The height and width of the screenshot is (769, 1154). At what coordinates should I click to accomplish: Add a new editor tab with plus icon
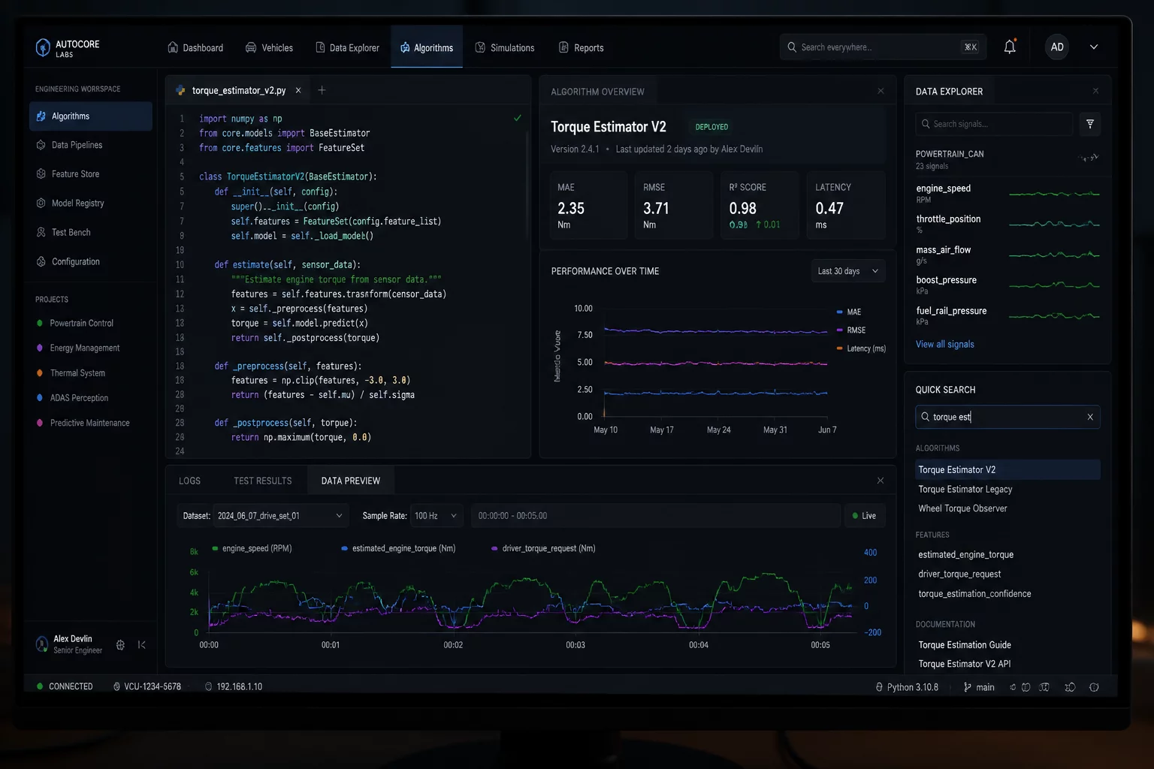322,90
